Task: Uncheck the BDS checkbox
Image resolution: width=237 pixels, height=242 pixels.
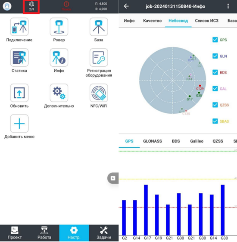Action: (215, 72)
